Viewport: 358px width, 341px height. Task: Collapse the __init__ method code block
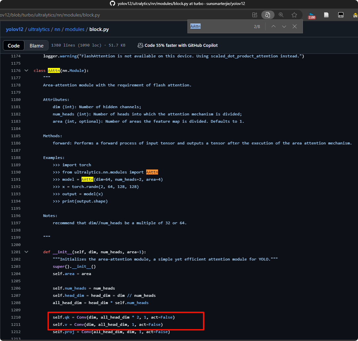coord(26,252)
